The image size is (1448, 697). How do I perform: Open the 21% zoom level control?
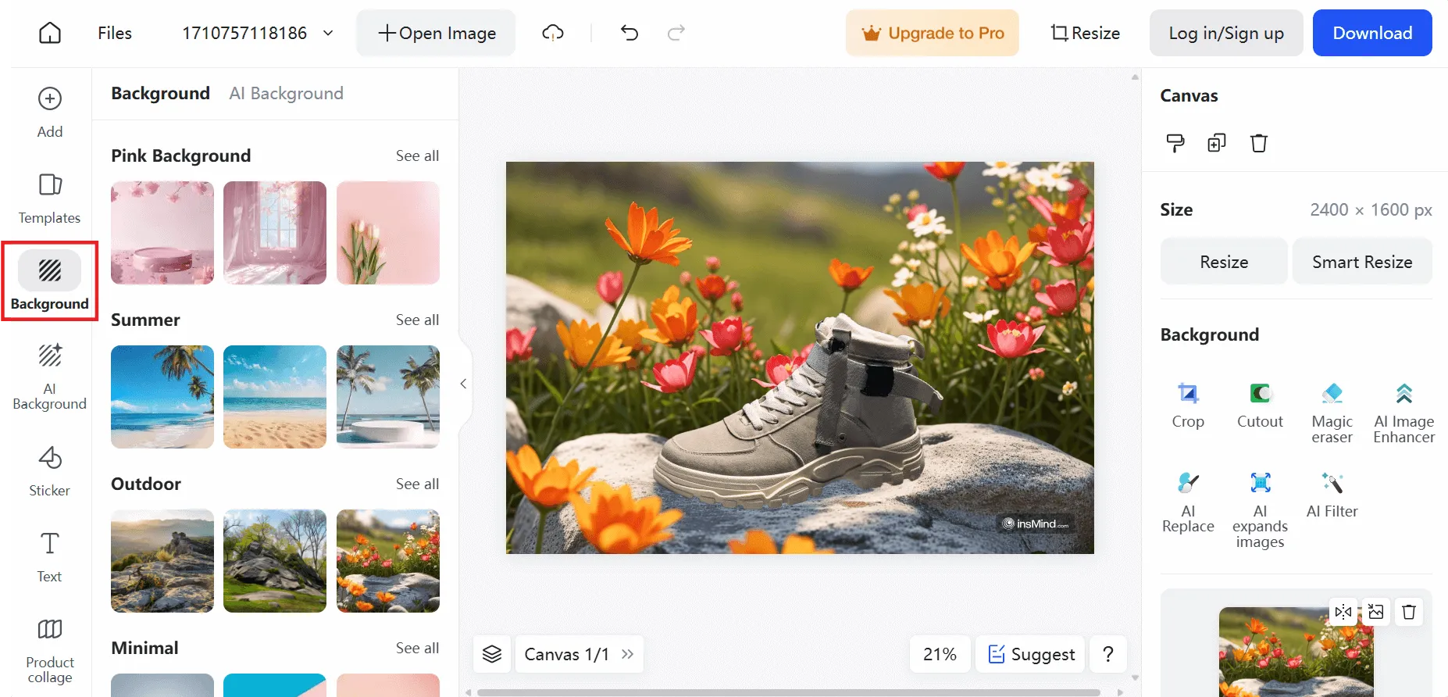940,654
